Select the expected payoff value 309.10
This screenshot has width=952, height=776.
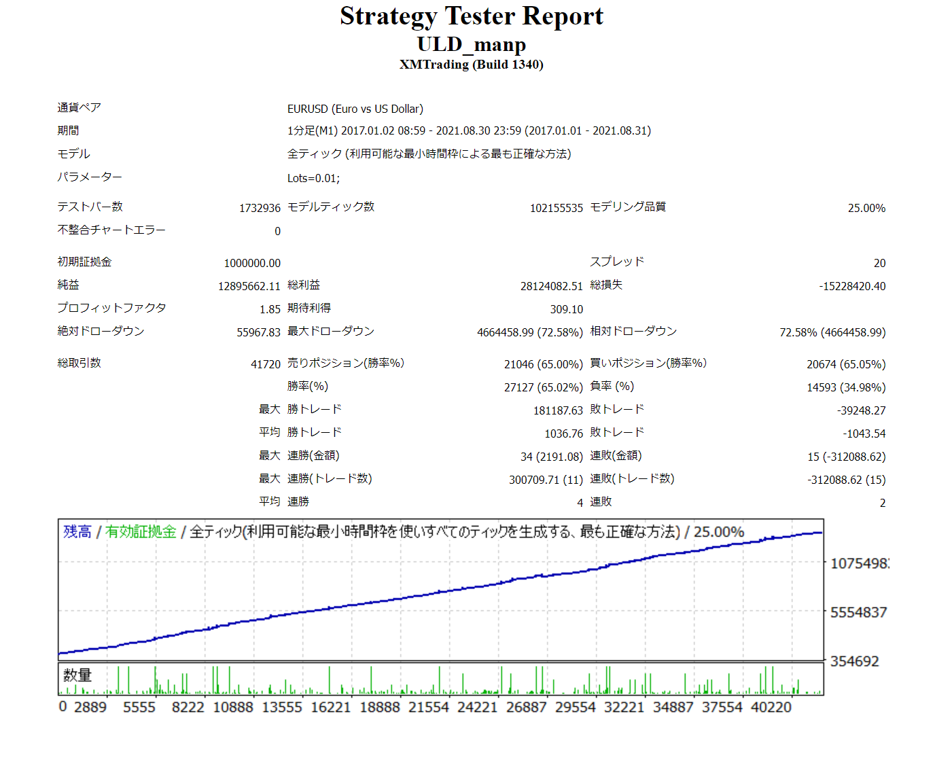coord(566,309)
